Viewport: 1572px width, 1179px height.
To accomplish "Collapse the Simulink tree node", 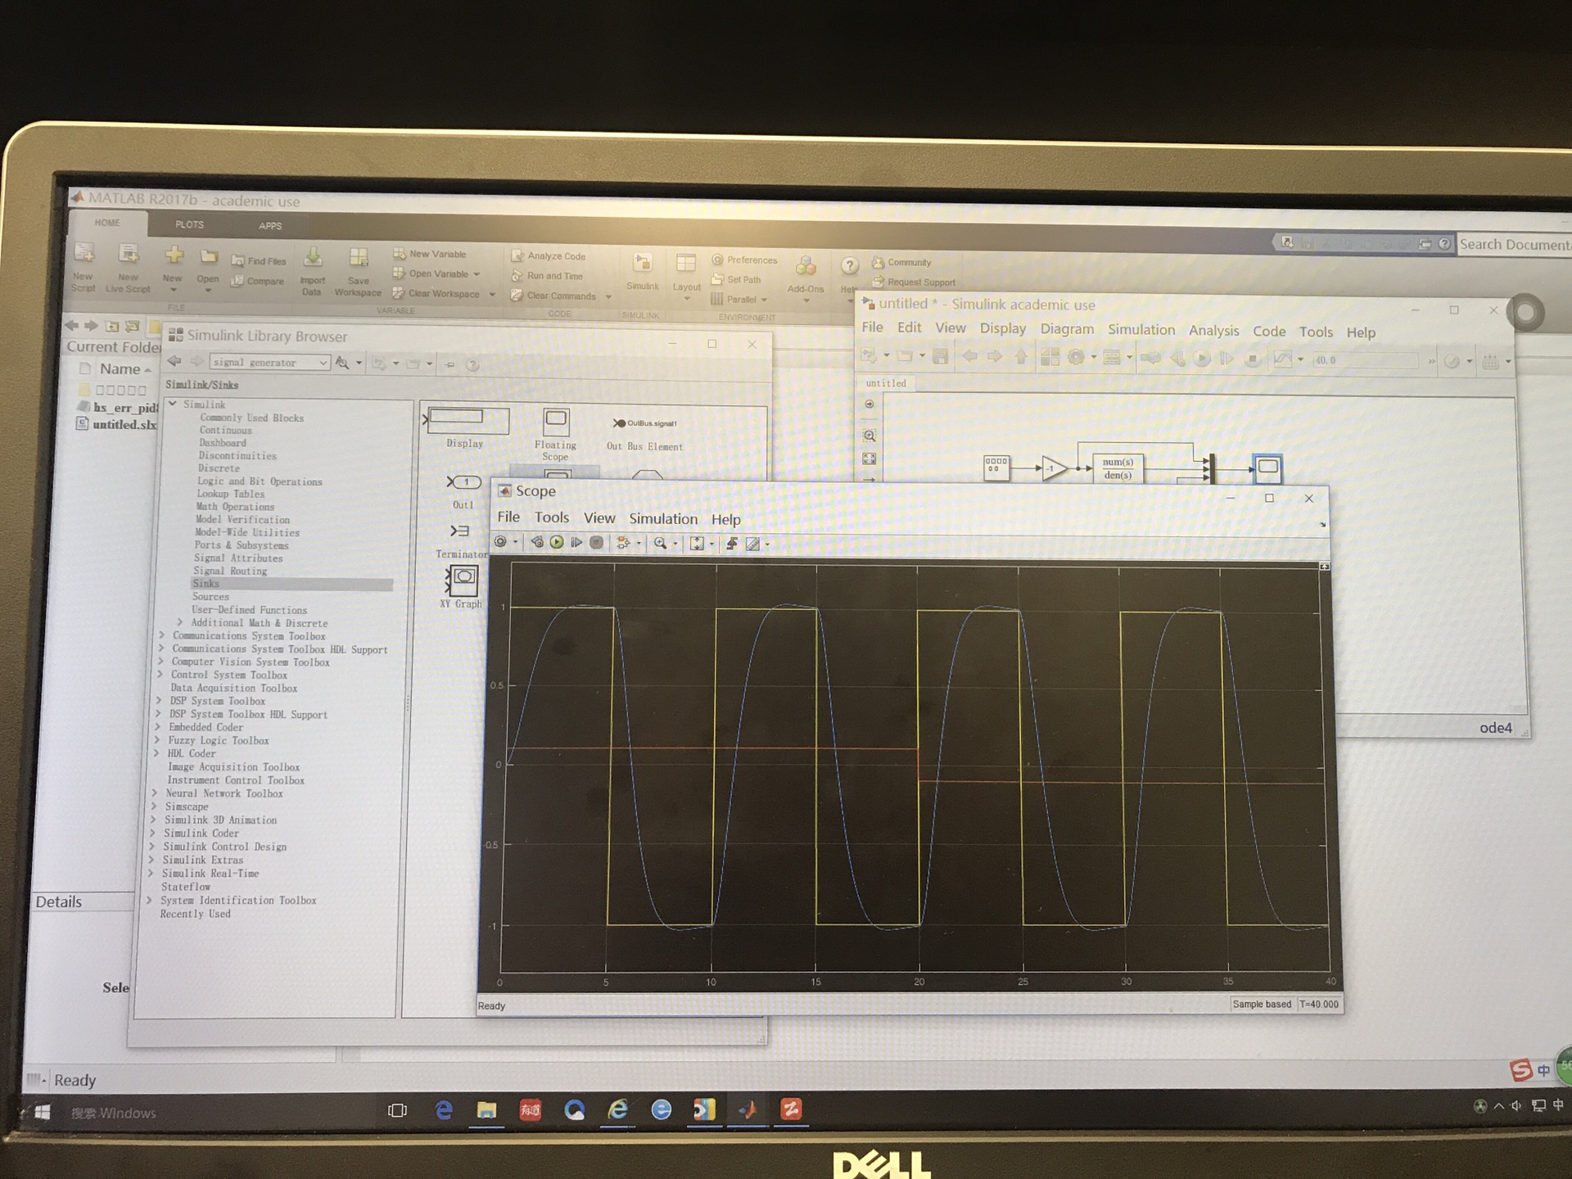I will pos(173,404).
